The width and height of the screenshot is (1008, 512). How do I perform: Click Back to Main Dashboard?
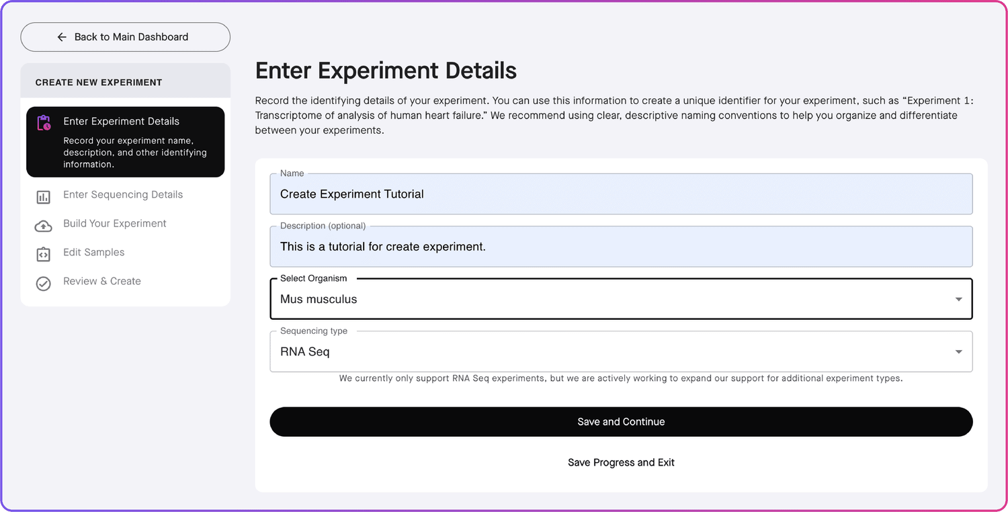[125, 37]
